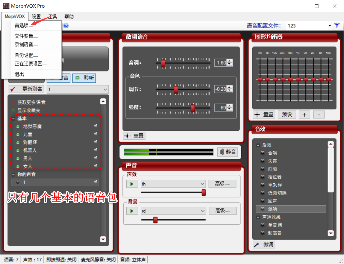This screenshot has height=264, width=344.
Task: Click 高级 next to the rd background
Action: (223, 211)
